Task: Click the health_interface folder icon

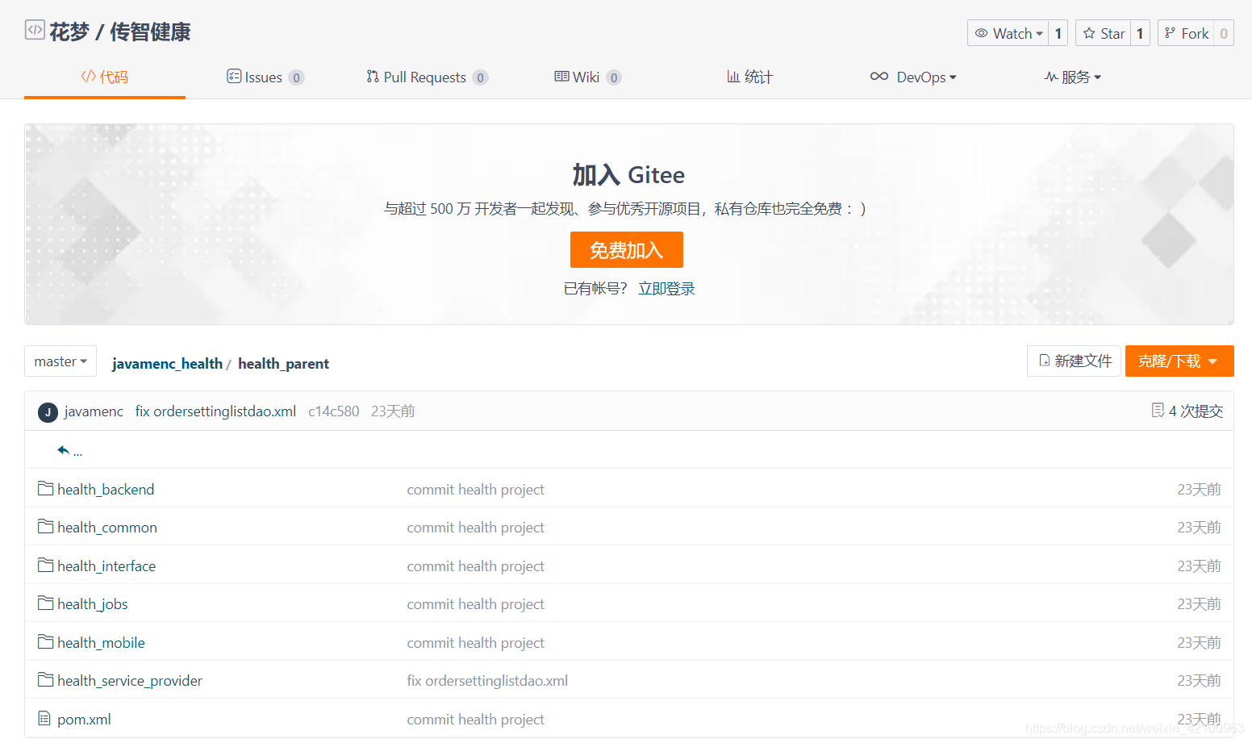Action: pos(46,566)
